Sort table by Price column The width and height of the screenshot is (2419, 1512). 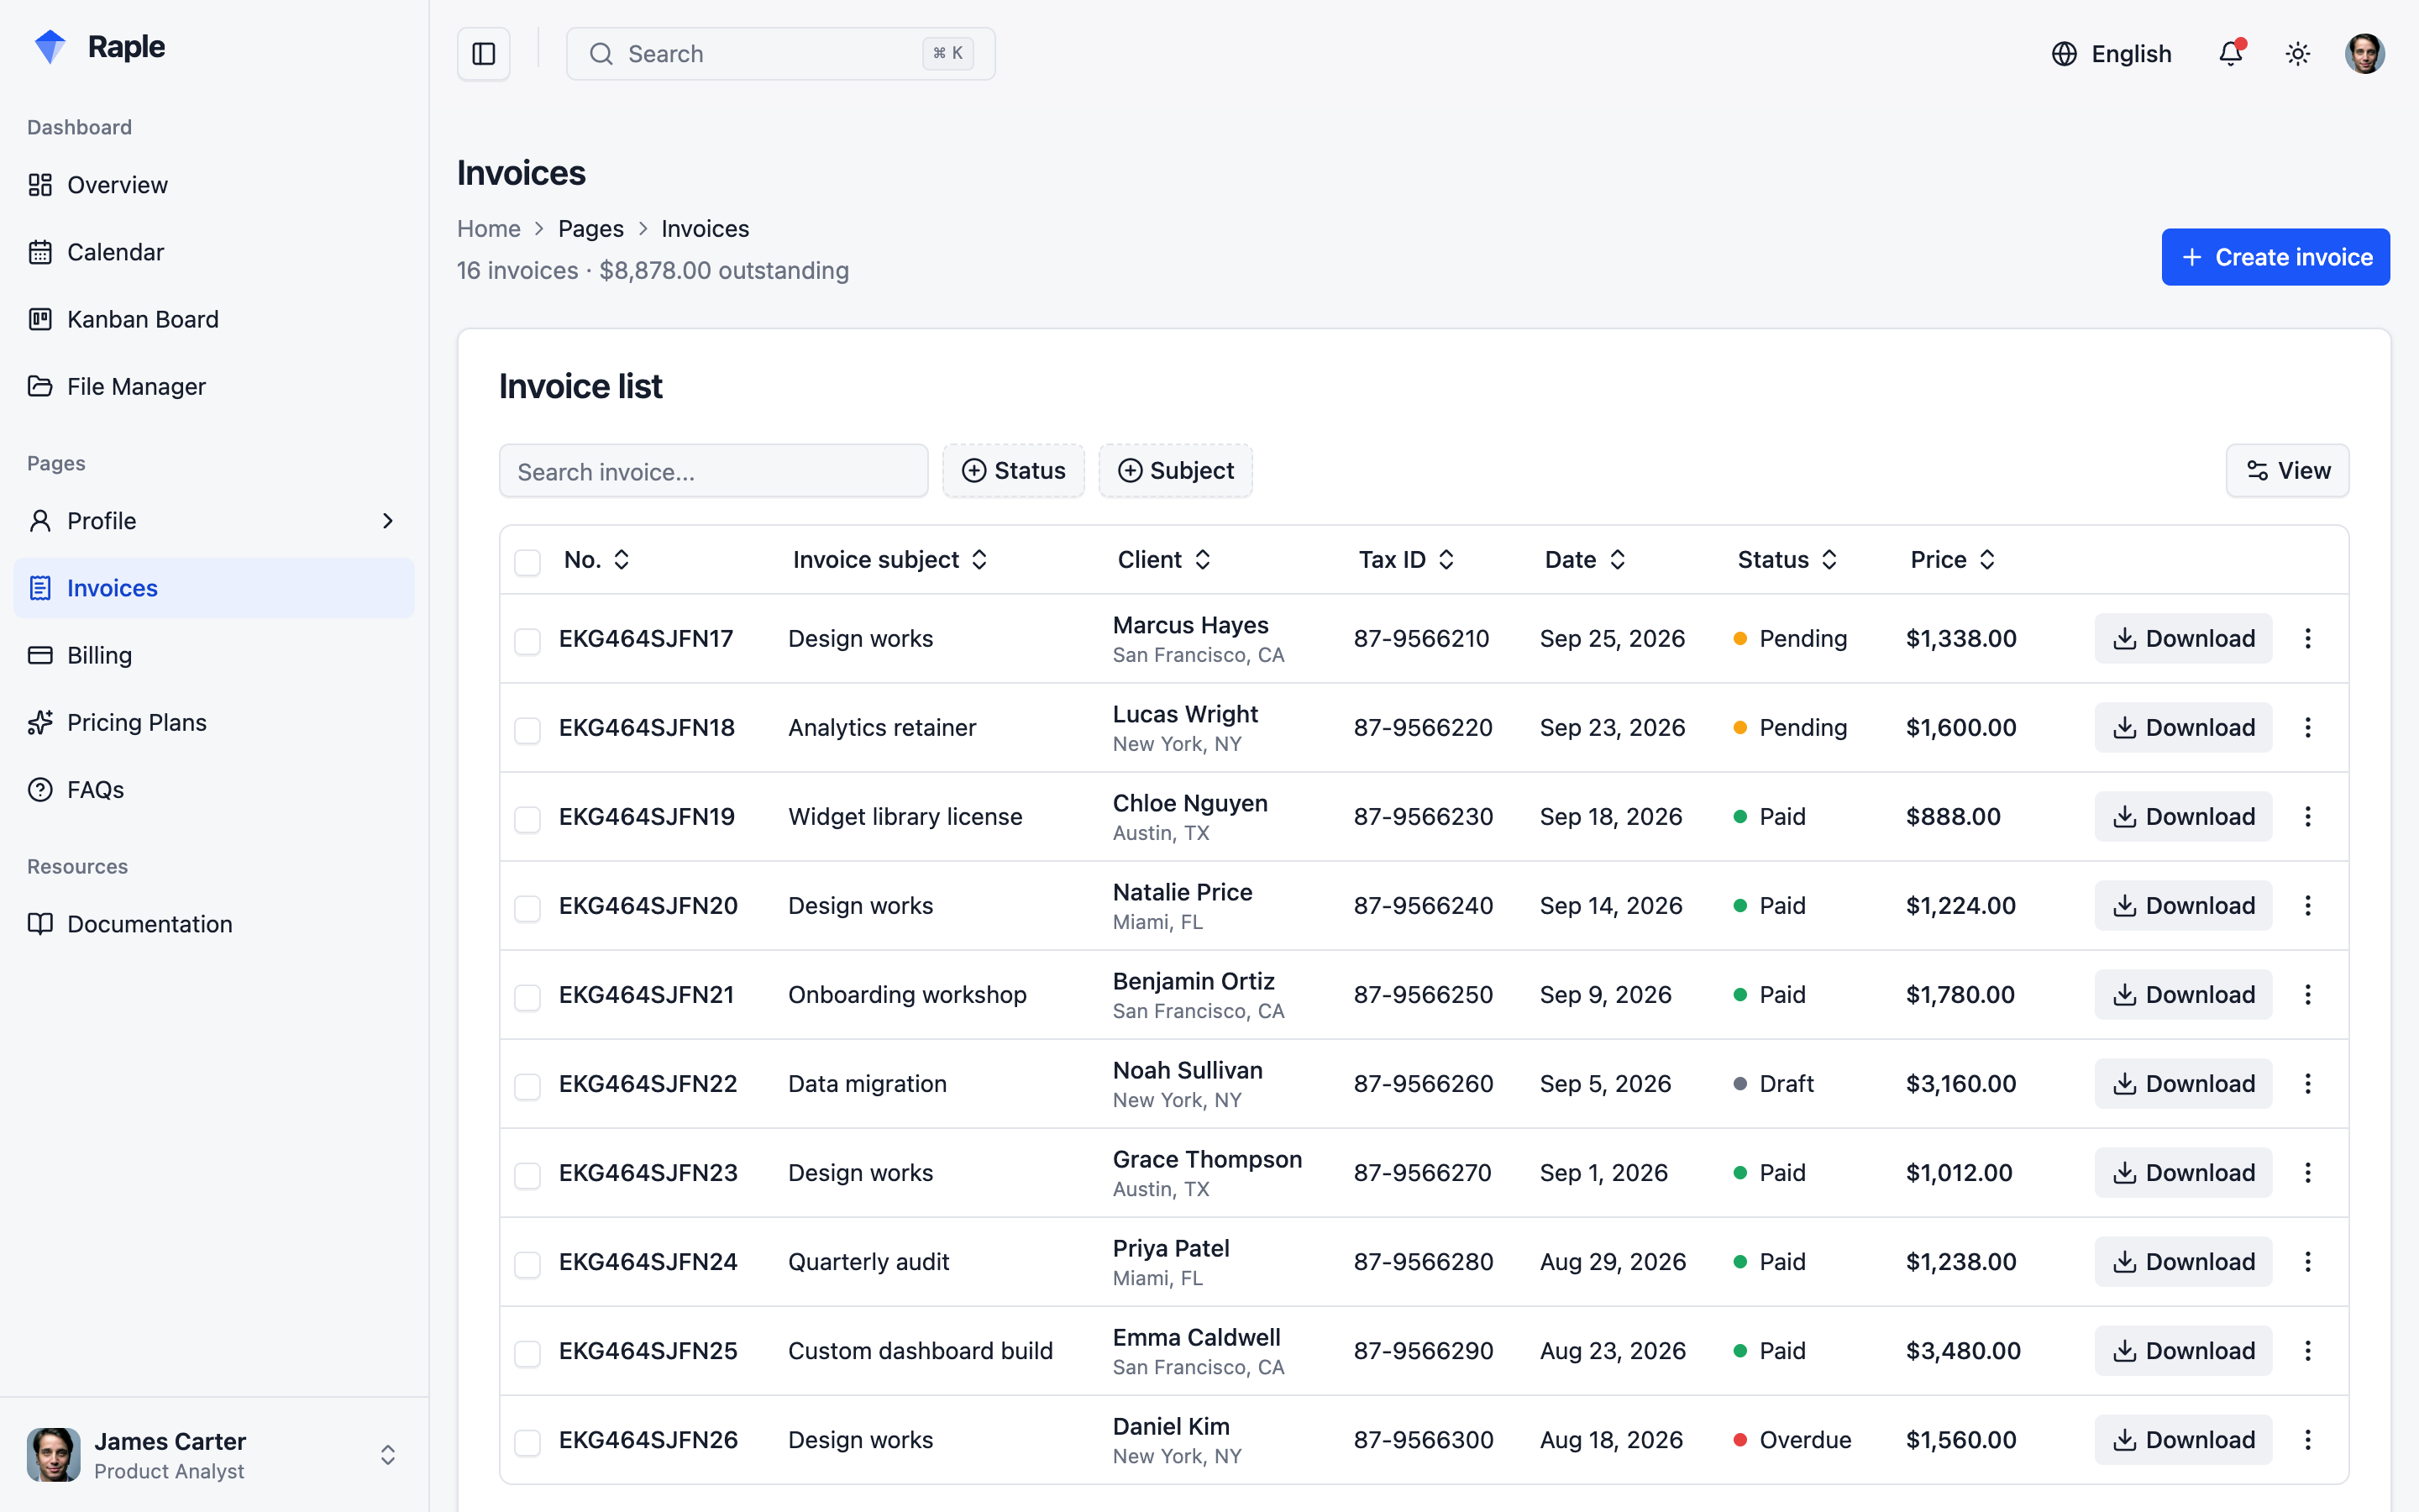pos(1987,560)
